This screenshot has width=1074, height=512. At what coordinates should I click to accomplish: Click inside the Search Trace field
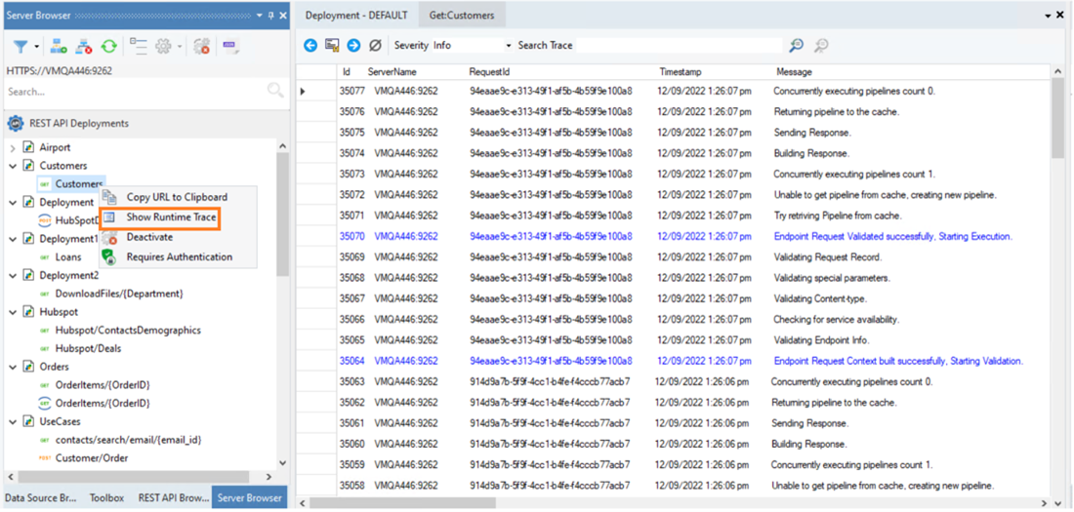679,46
